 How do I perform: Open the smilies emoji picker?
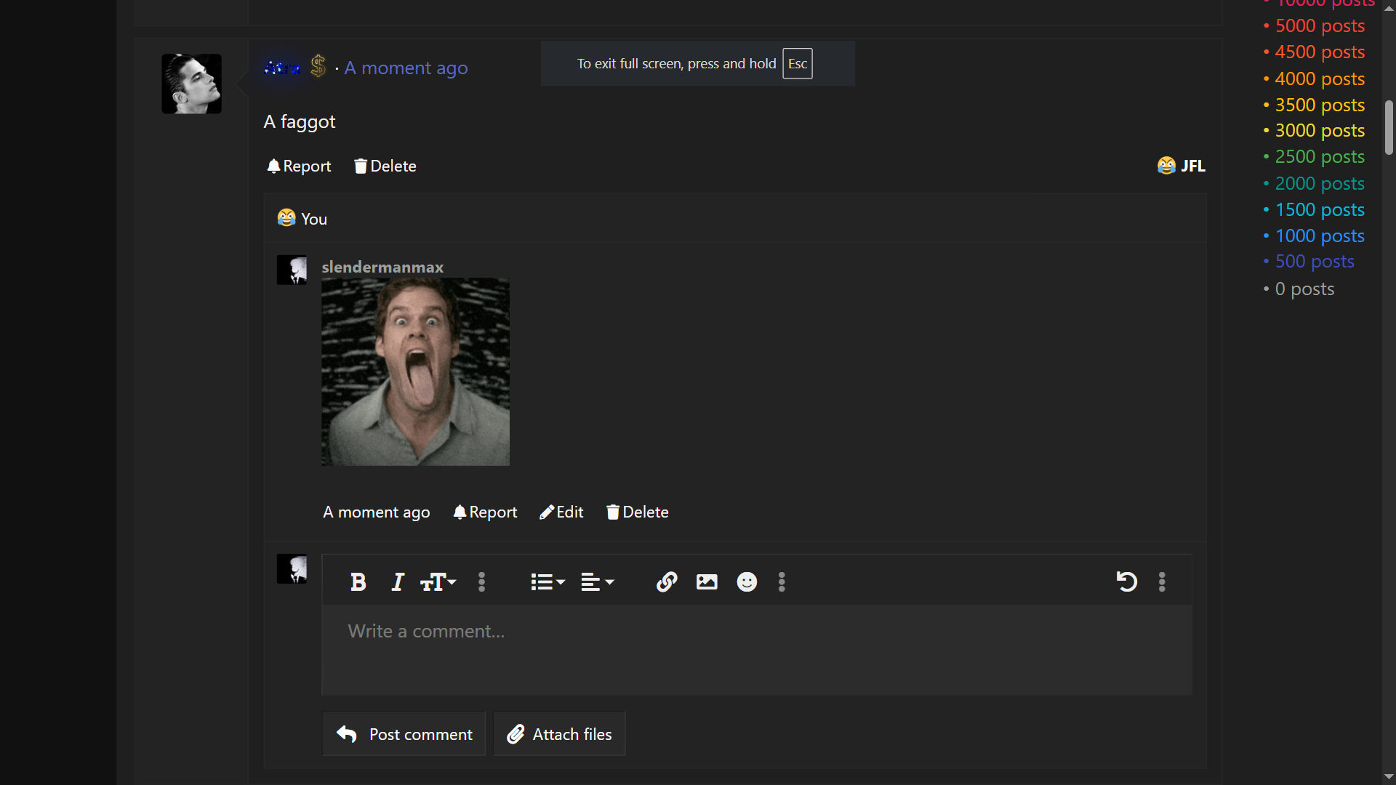747,582
